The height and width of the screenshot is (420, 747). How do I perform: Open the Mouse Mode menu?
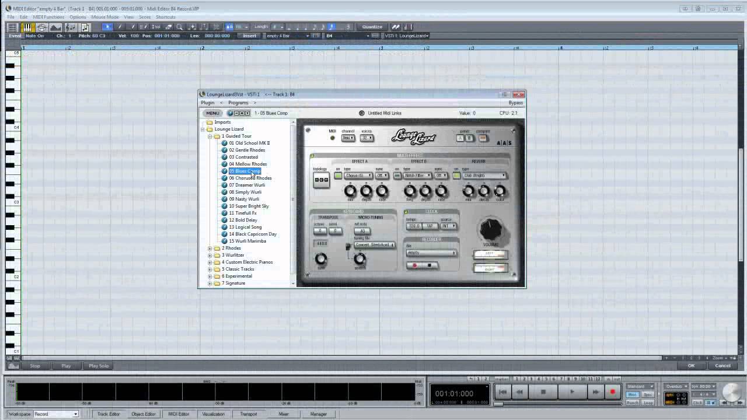105,17
